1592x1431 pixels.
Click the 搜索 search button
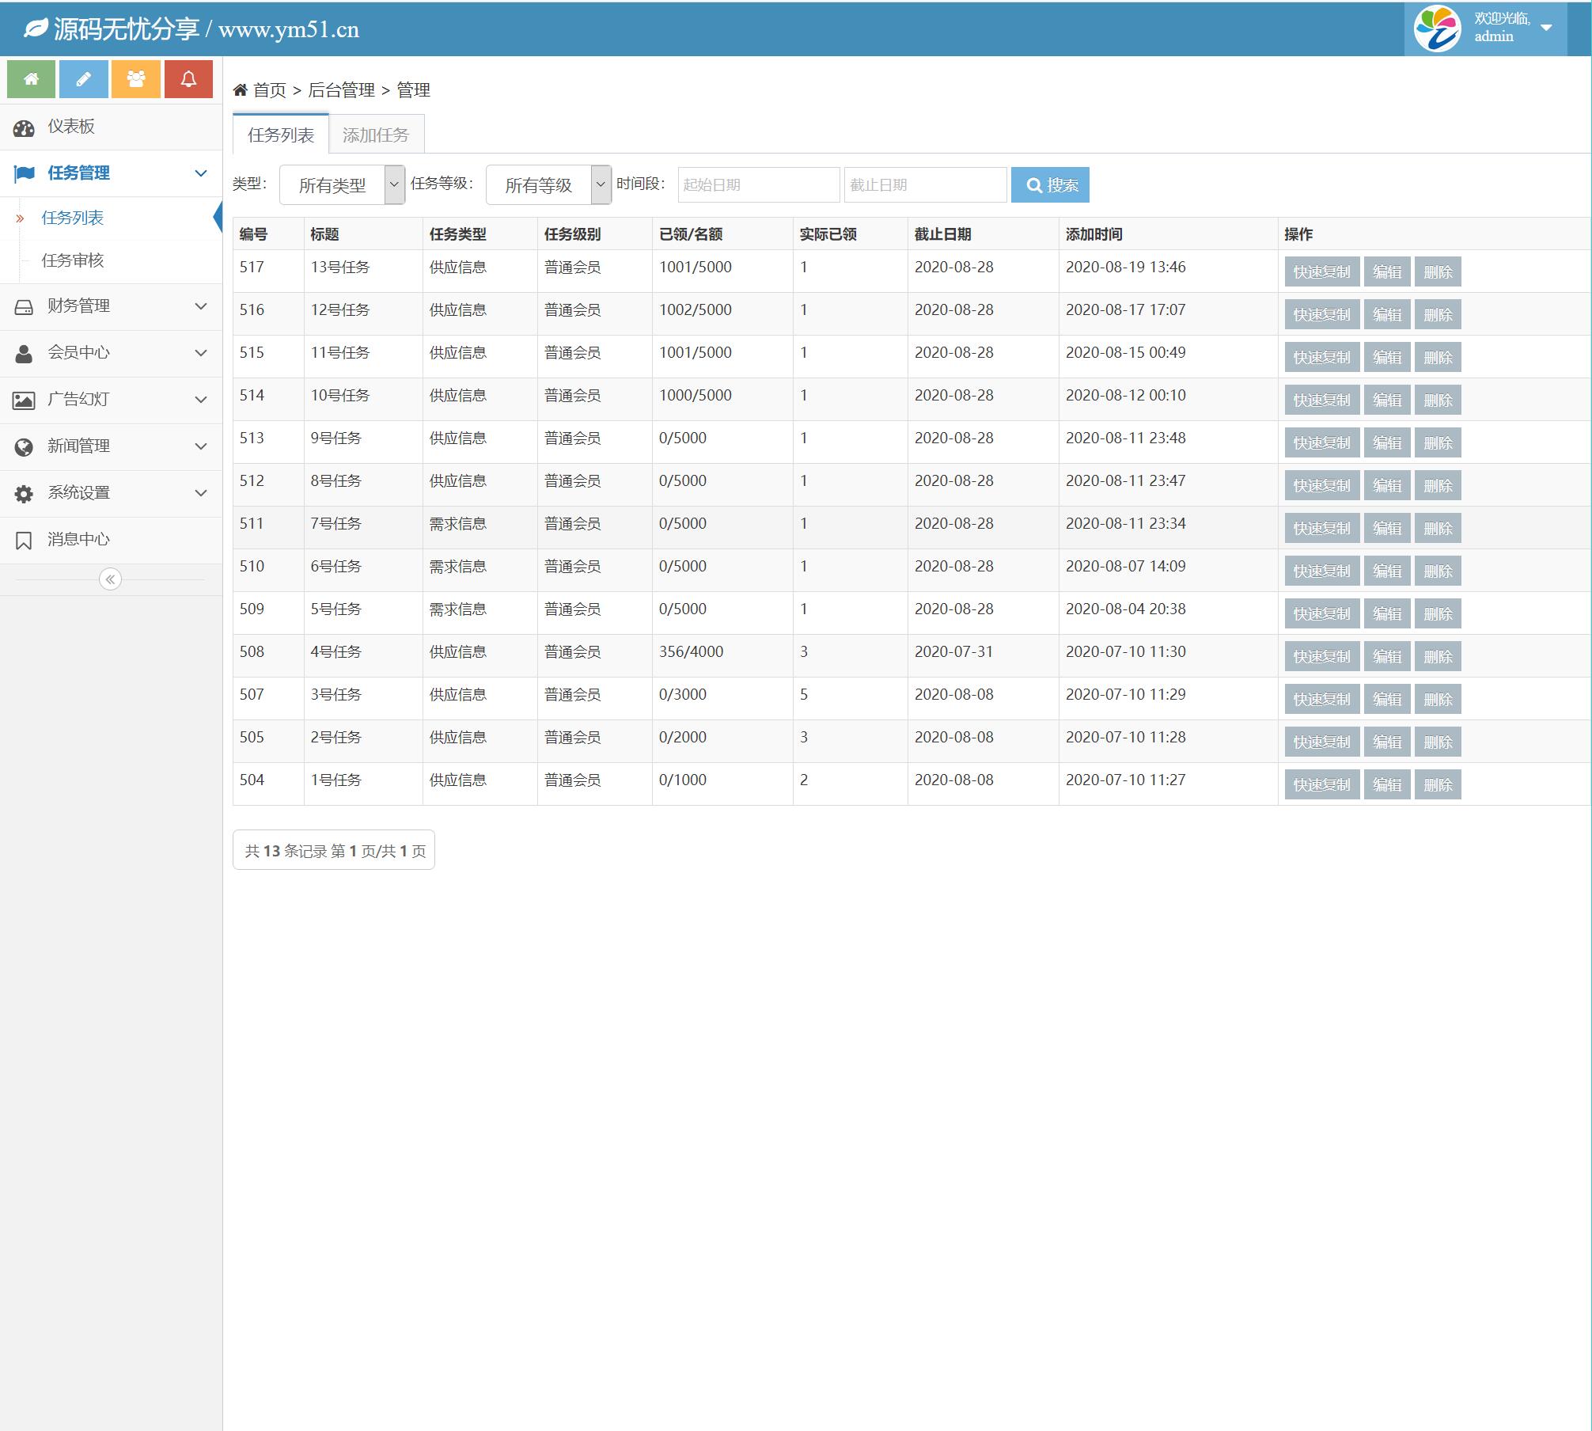coord(1050,185)
